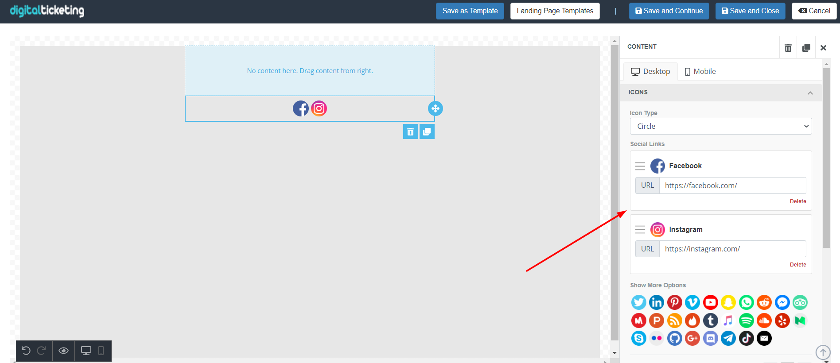This screenshot has height=363, width=840.
Task: Add the Pinterest social icon
Action: point(674,302)
